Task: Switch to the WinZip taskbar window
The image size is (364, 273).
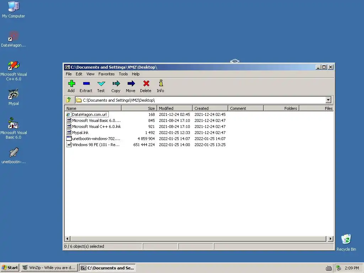Action: (x=49, y=268)
